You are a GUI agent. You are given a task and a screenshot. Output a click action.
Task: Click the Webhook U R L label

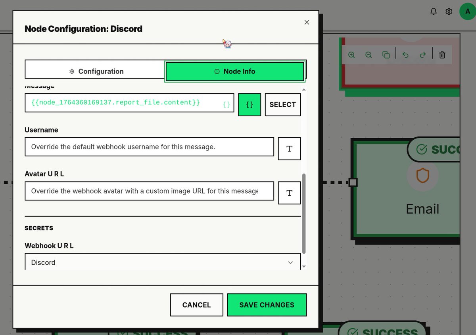click(x=49, y=246)
